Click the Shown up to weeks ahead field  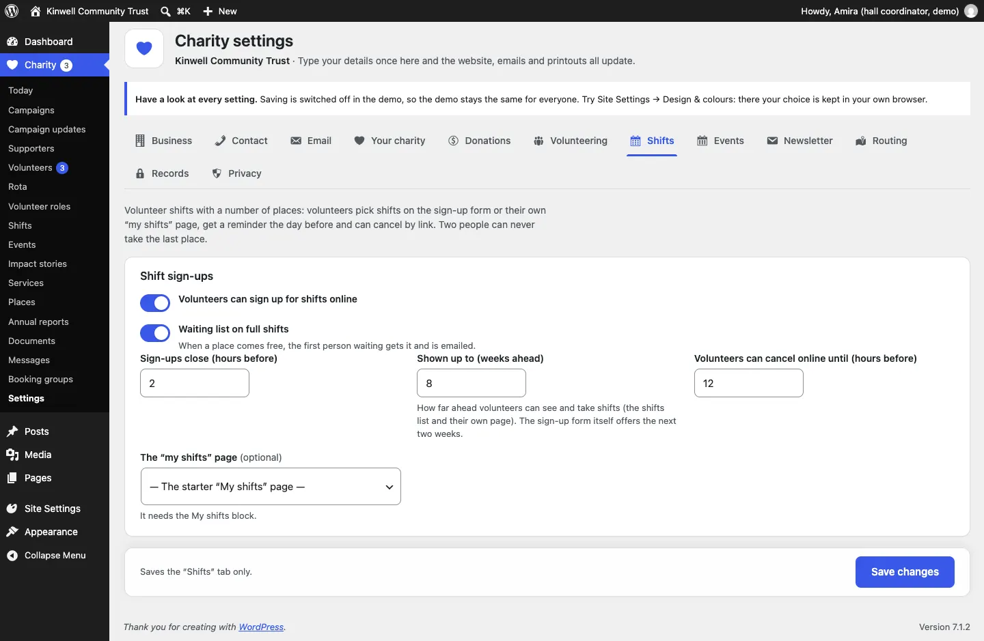471,383
